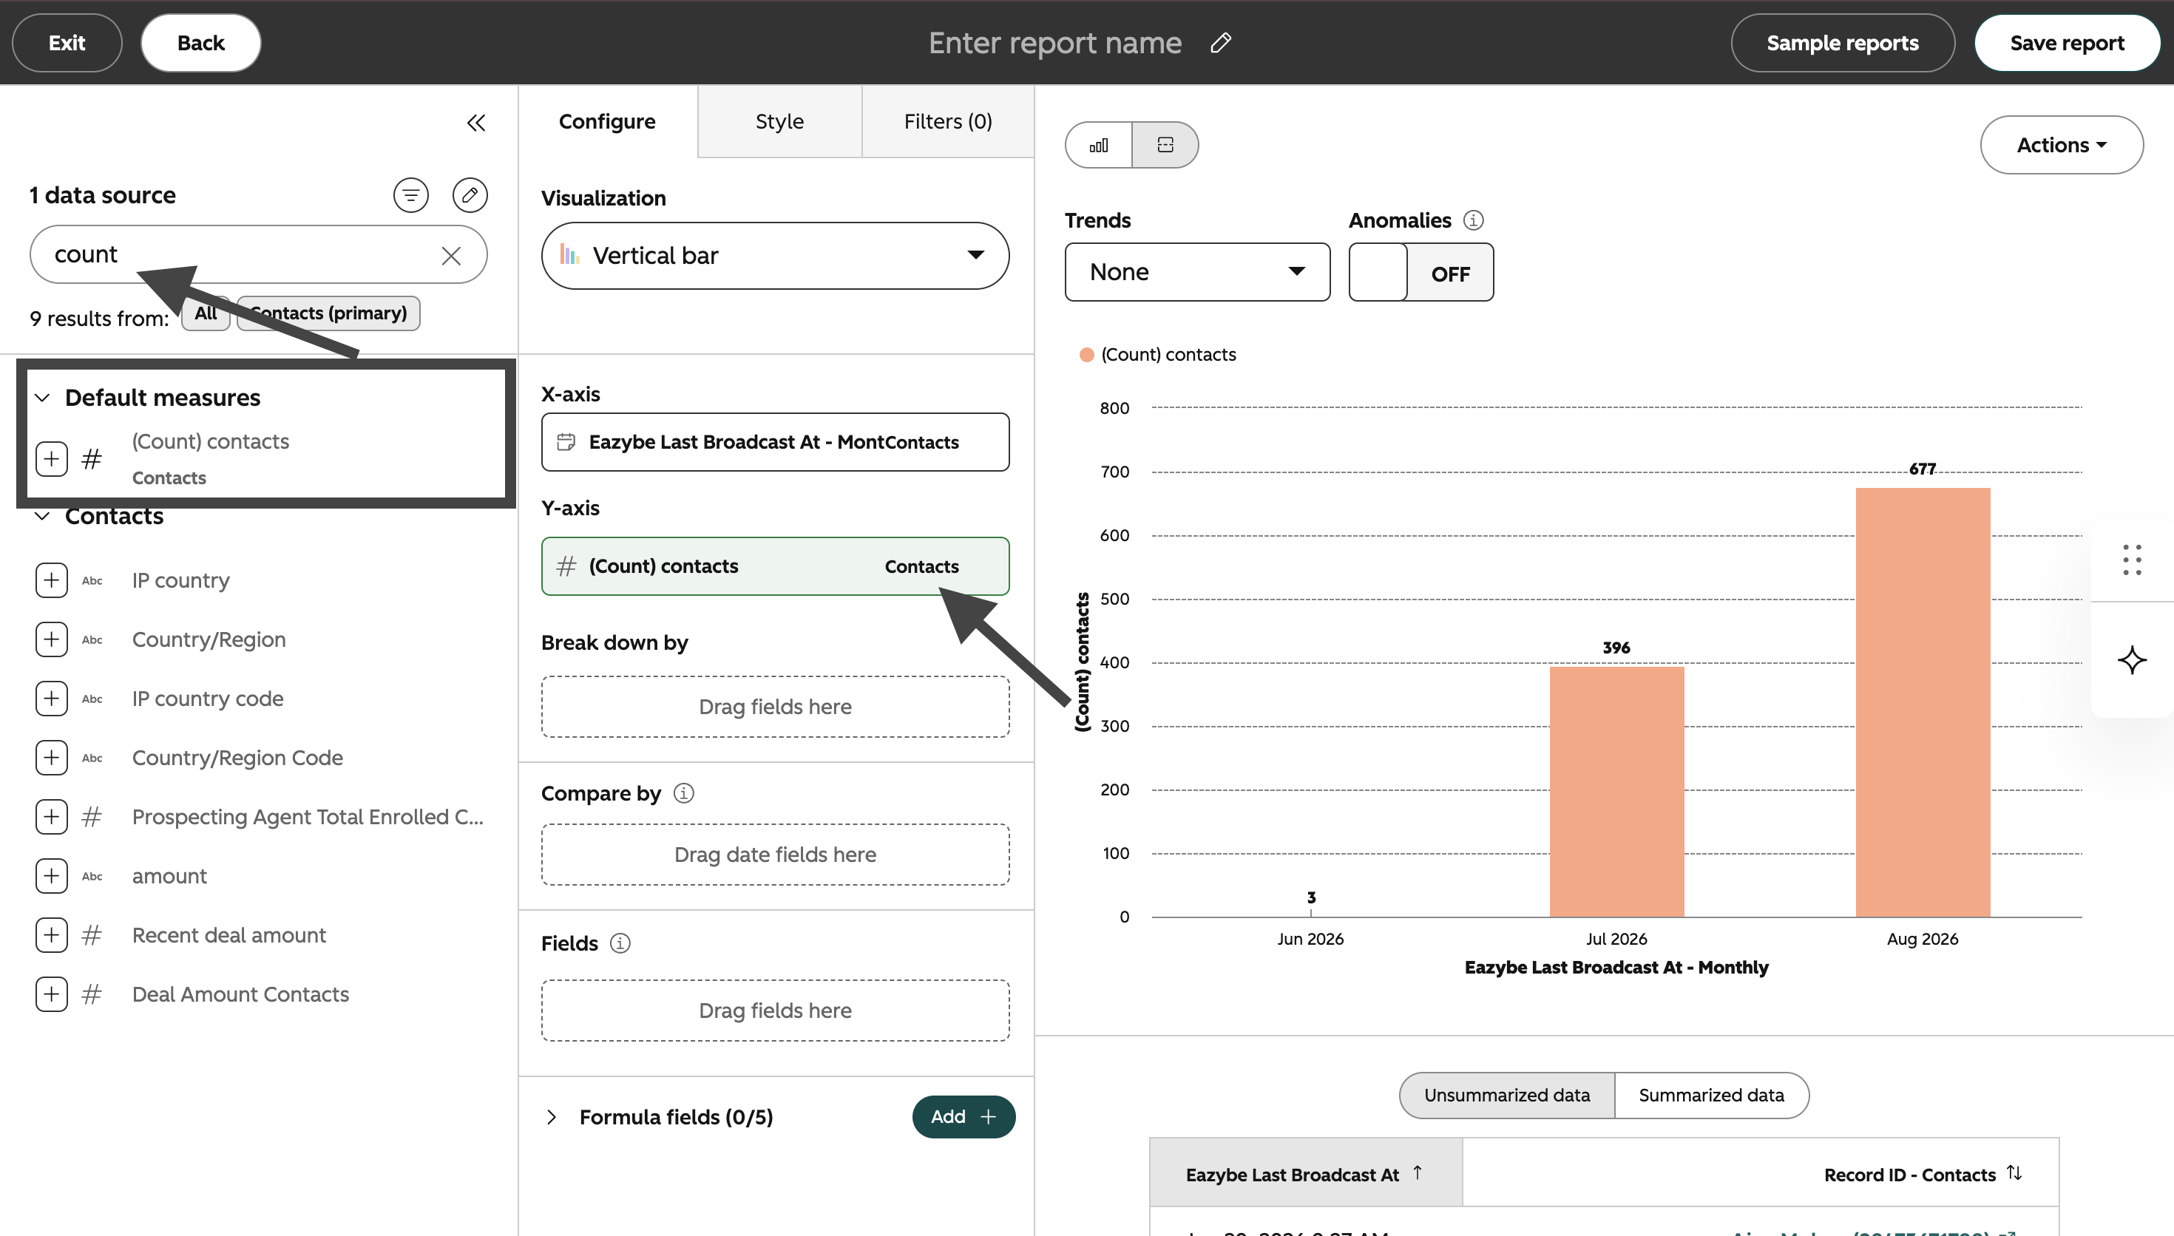The height and width of the screenshot is (1236, 2174).
Task: Click the Jun 2026 bar label 3
Action: pos(1310,897)
